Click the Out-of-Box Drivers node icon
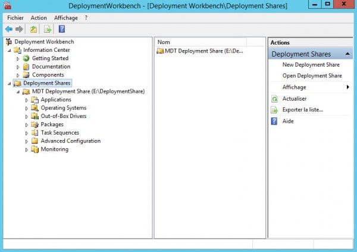Image resolution: width=357 pixels, height=252 pixels. (35, 116)
